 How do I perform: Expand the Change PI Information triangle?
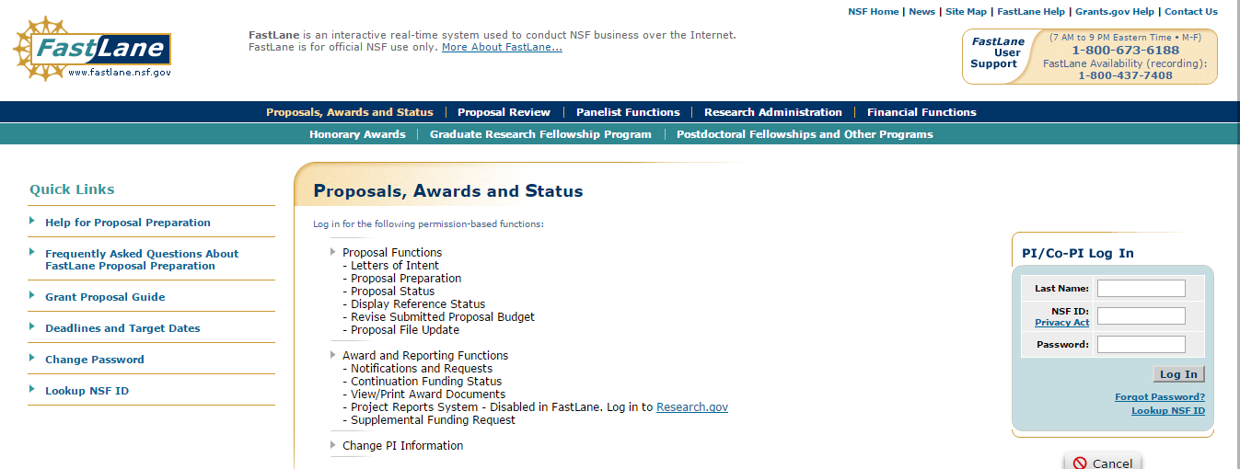(x=333, y=445)
